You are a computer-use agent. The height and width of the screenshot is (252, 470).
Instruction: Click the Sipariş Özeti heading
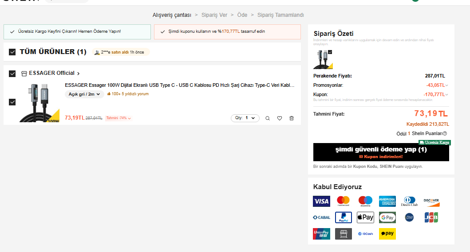[x=333, y=34]
